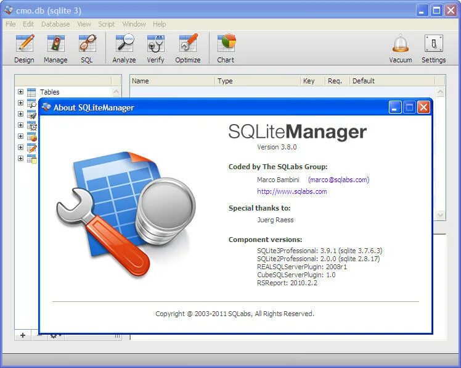Expand the Tables tree node

[x=20, y=91]
